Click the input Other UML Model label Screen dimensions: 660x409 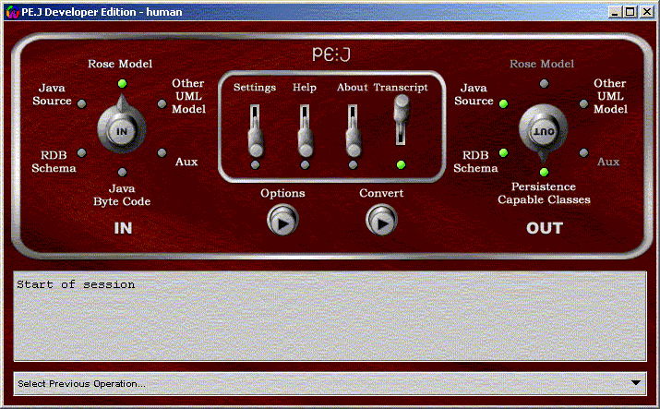pyautogui.click(x=188, y=96)
